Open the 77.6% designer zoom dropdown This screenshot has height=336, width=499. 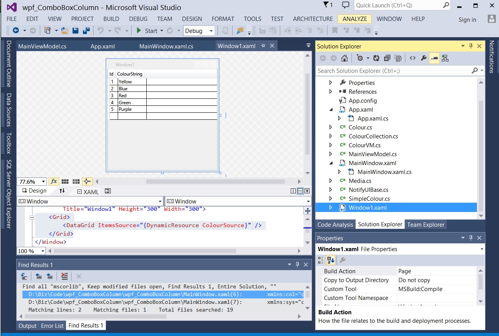43,181
